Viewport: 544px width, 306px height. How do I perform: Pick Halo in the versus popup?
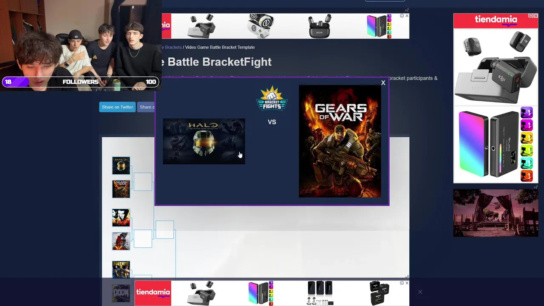(x=204, y=141)
